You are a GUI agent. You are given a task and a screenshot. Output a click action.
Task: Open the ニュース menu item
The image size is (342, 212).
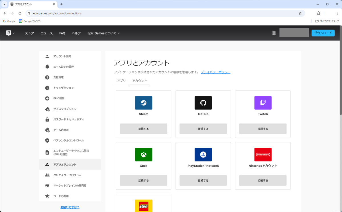pos(46,33)
